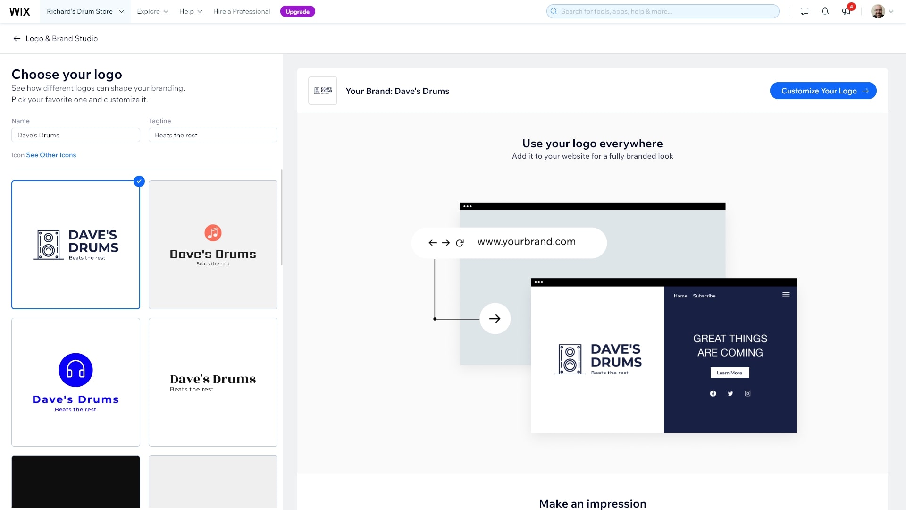Screen dimensions: 906x510
Task: Click the Your Brand: Dave's Drums title
Action: (x=397, y=91)
